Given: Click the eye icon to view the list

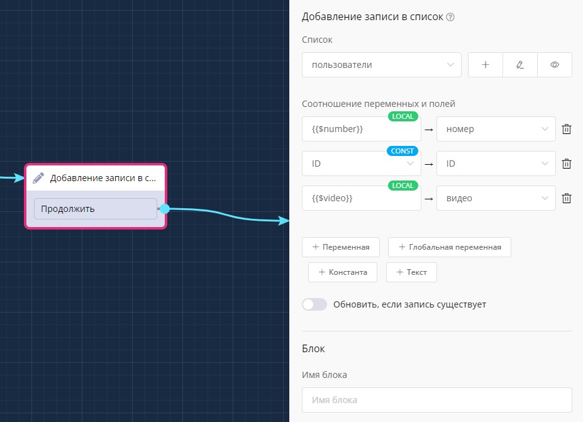Looking at the screenshot, I should [555, 65].
